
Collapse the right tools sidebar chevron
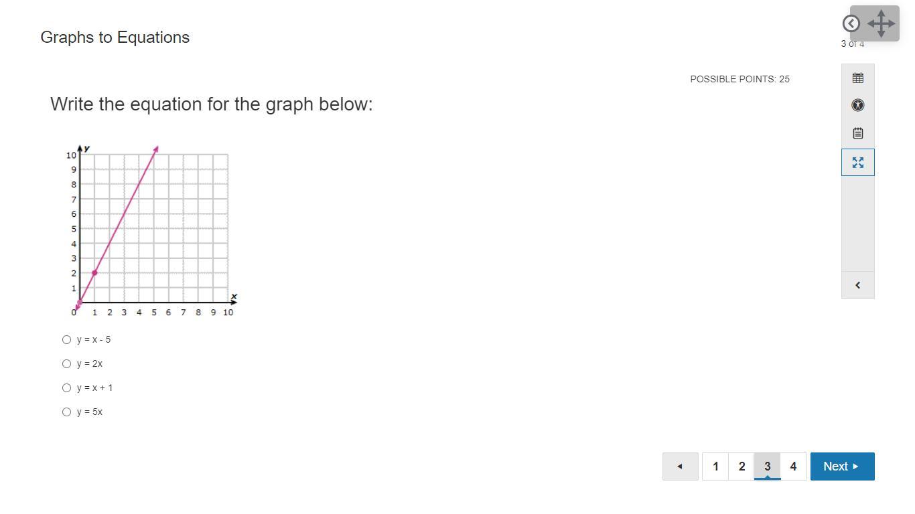point(857,285)
